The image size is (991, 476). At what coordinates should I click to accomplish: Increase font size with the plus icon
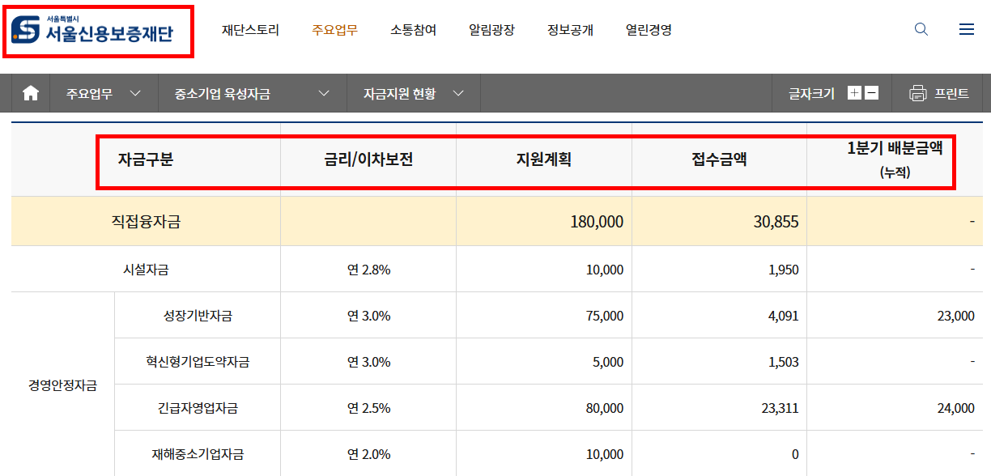(x=854, y=92)
